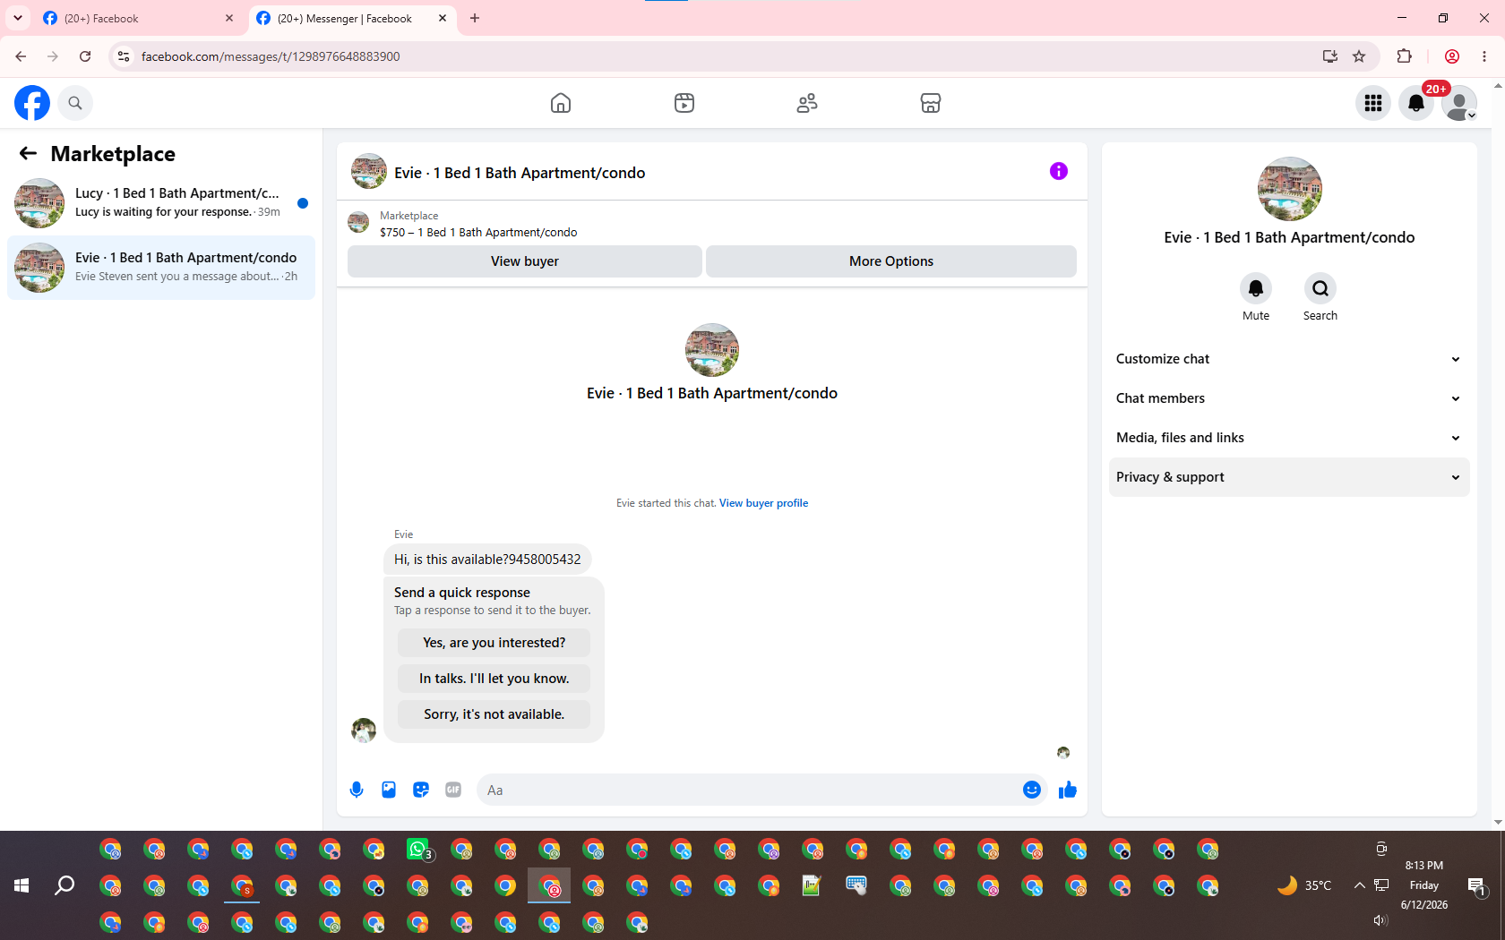The width and height of the screenshot is (1505, 940).
Task: Reload the page in Chrome
Action: click(85, 56)
